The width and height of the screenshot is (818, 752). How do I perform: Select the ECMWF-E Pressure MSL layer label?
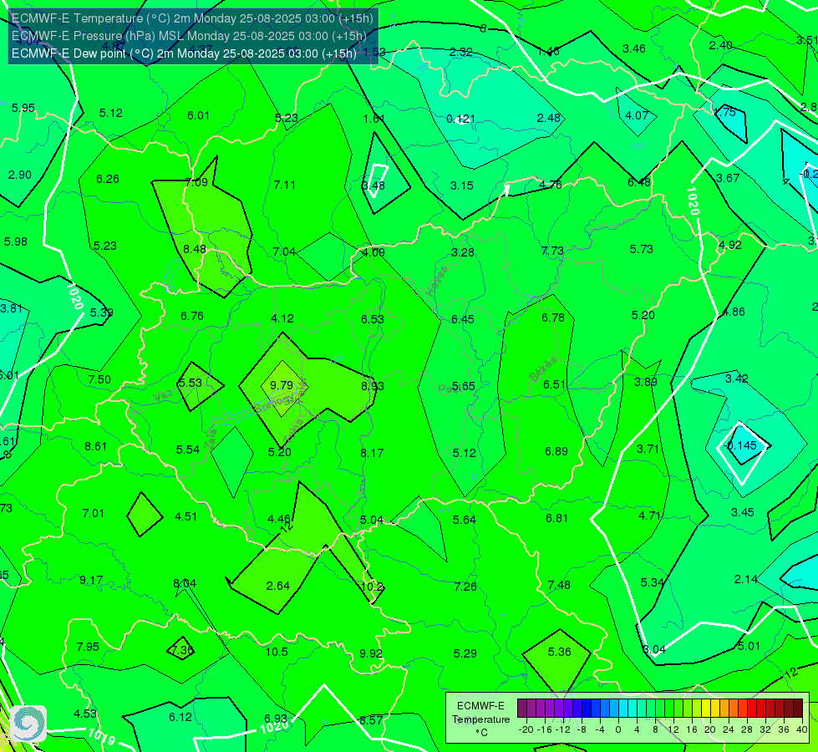coord(189,36)
